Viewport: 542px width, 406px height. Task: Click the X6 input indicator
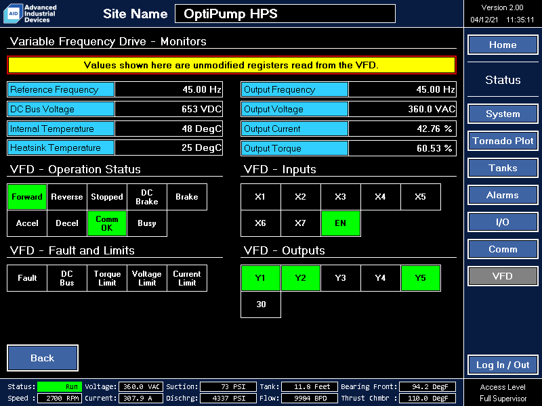(x=261, y=223)
